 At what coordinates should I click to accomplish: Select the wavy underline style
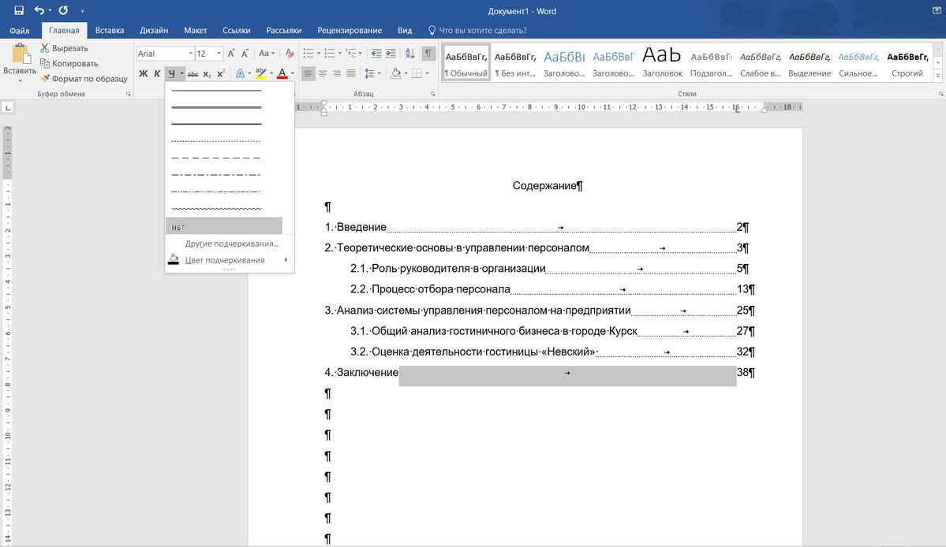(216, 209)
